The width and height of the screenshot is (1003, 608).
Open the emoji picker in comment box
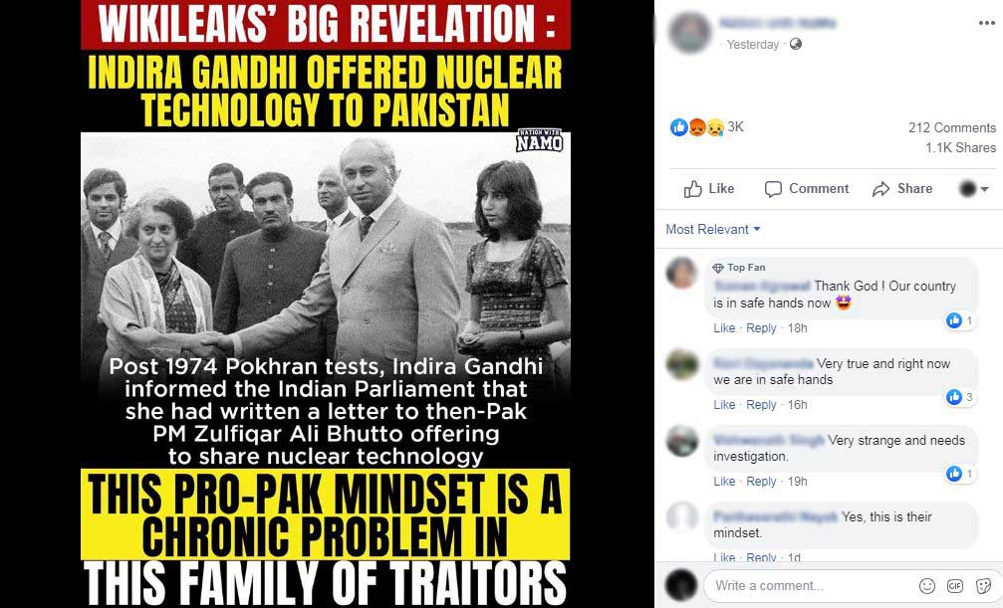927,586
